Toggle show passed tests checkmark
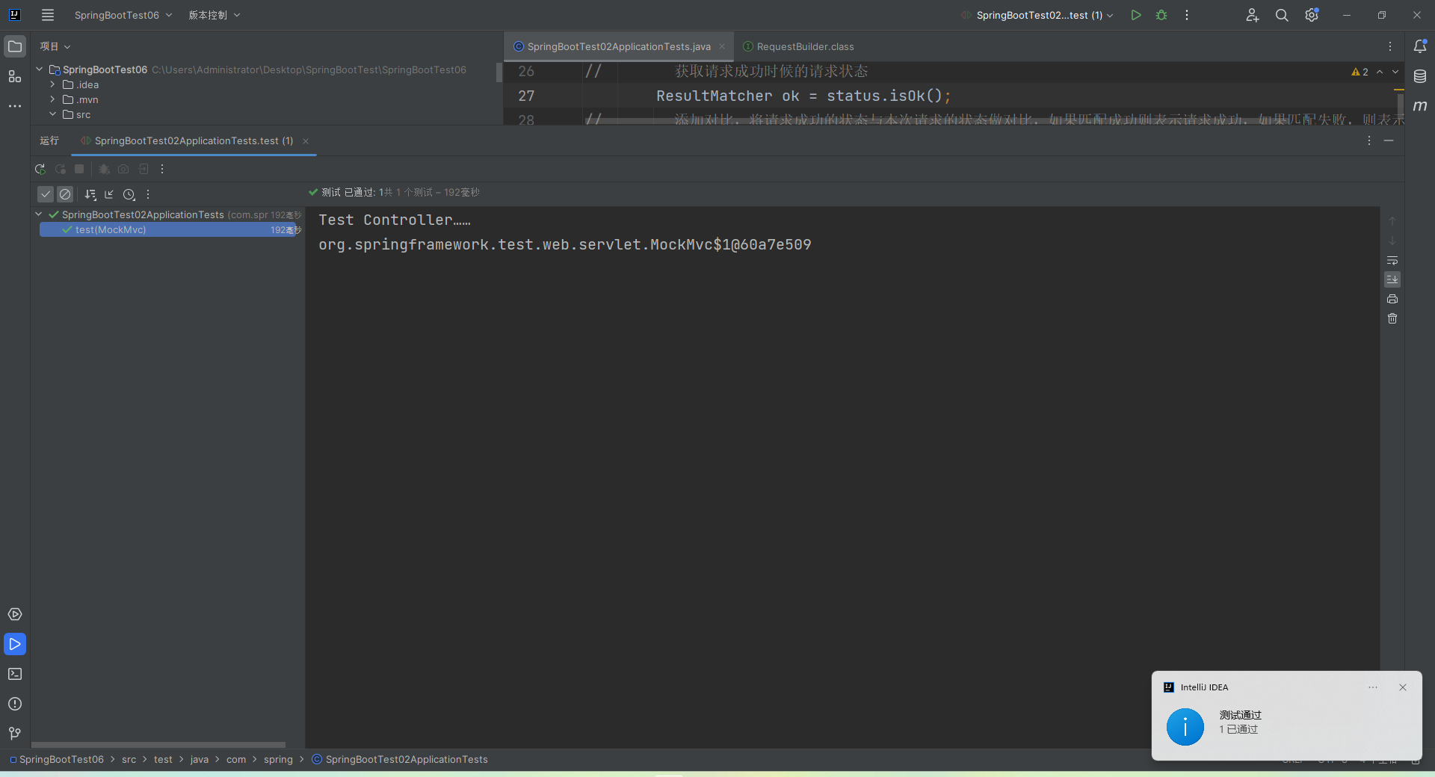 point(46,194)
